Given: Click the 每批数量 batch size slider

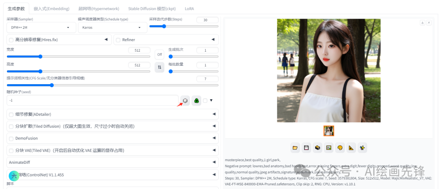Looking at the screenshot, I should coord(193,71).
